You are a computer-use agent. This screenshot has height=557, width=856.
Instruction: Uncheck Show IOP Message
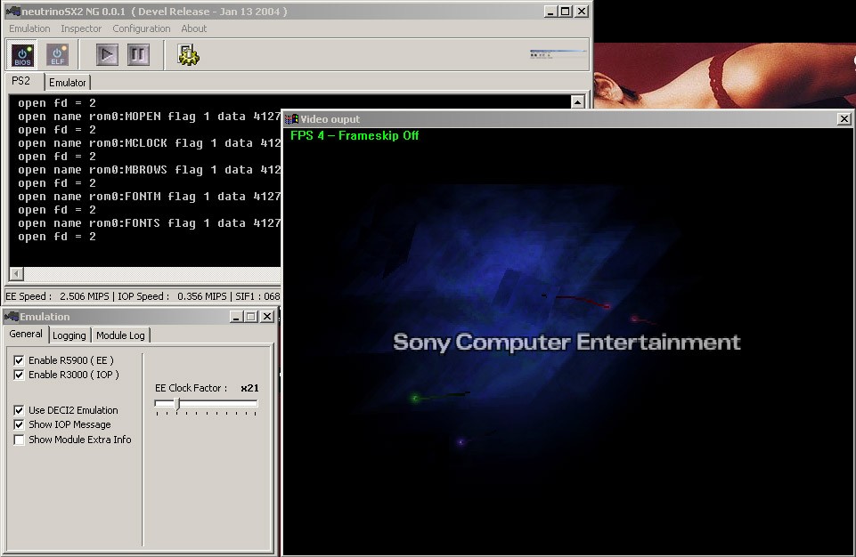(x=19, y=424)
